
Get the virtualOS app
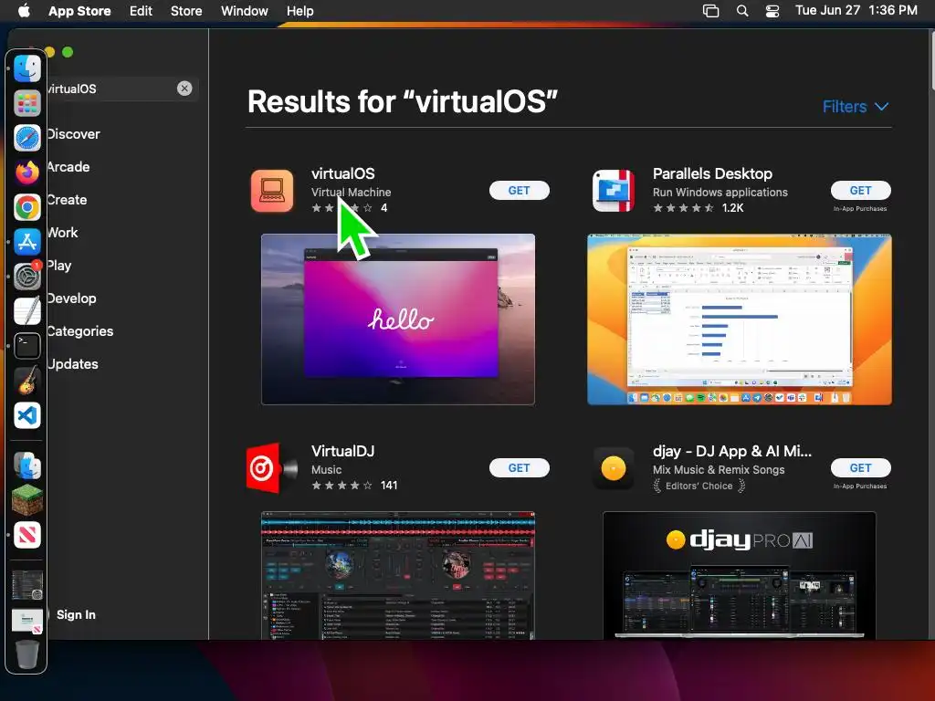519,190
